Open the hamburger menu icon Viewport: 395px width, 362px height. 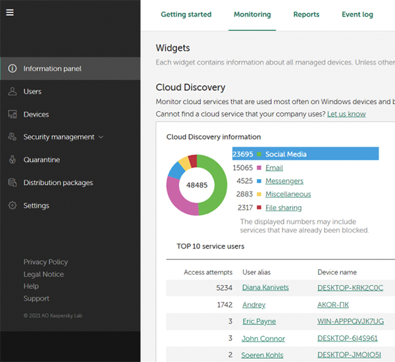pyautogui.click(x=10, y=13)
